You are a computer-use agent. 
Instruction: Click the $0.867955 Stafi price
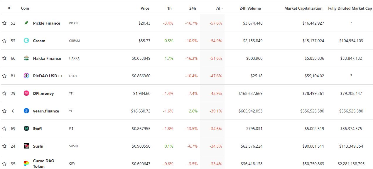[141, 129]
